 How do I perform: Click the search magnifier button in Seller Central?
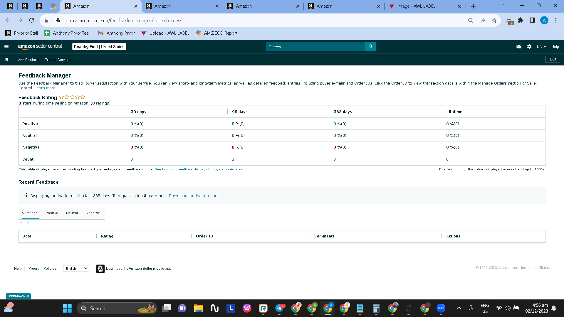point(371,47)
